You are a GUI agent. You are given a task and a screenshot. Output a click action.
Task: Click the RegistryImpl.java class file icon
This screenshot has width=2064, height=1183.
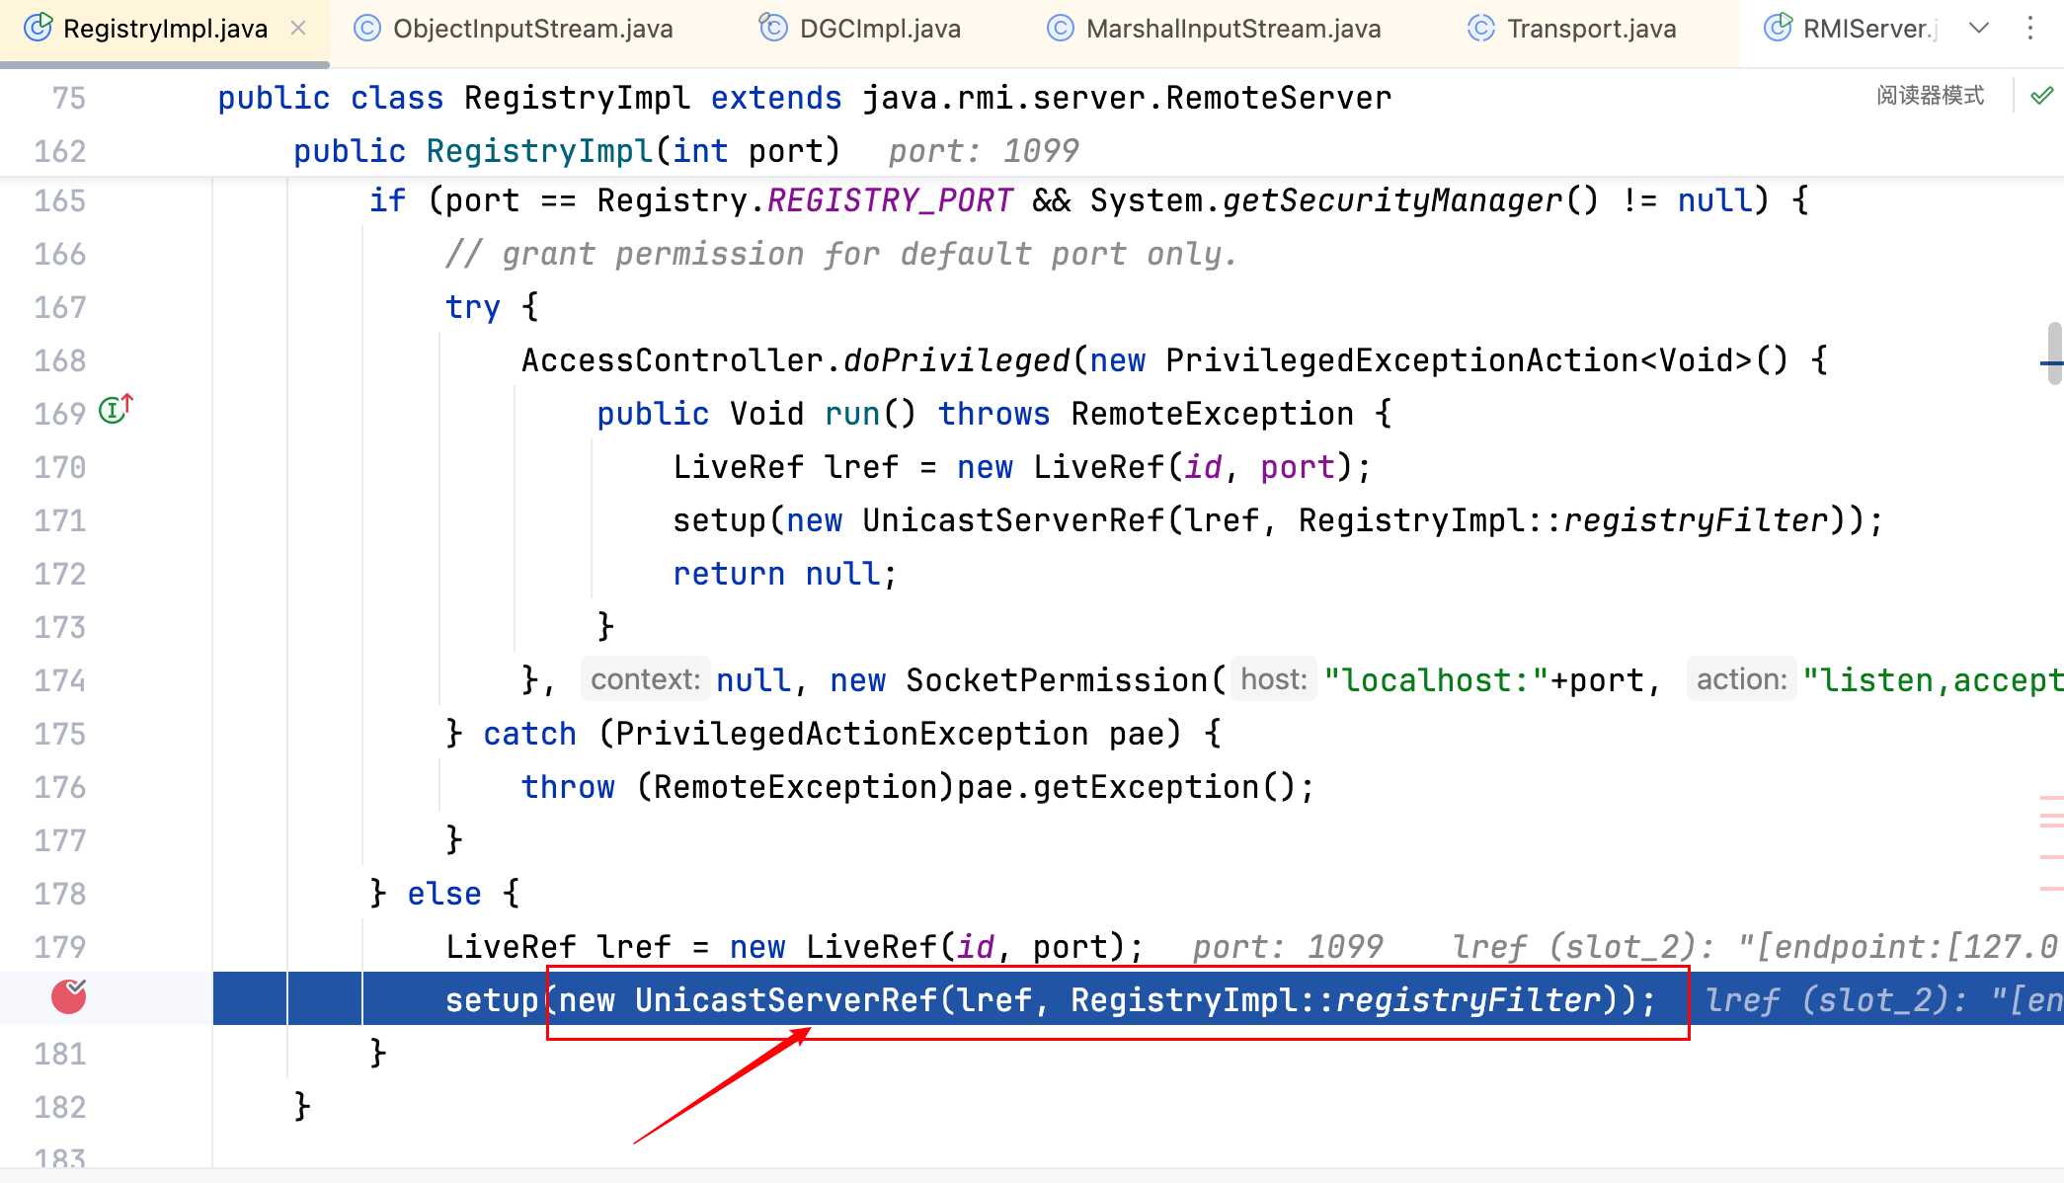click(38, 28)
